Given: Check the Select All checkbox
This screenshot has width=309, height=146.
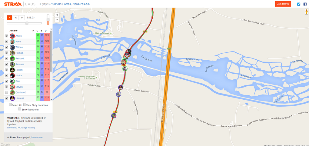Looking at the screenshot, I should [x=10, y=105].
